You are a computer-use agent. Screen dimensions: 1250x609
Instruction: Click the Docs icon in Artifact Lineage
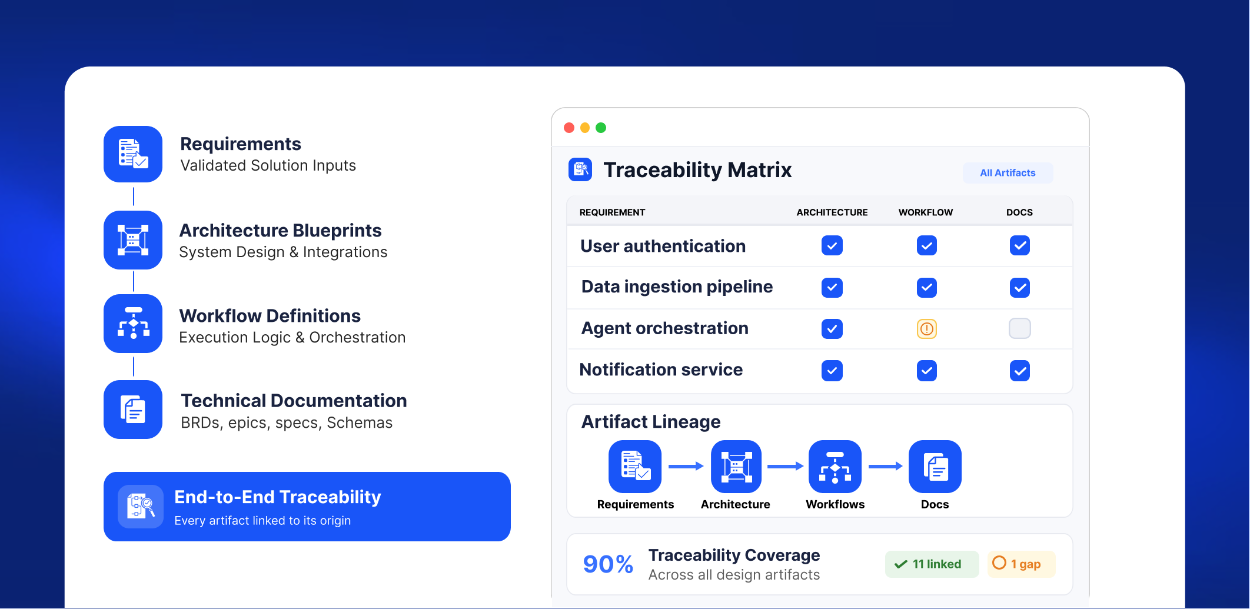[x=935, y=466]
